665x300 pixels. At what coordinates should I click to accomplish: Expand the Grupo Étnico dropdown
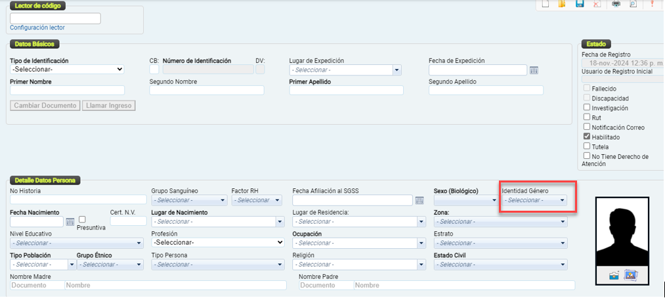click(110, 265)
